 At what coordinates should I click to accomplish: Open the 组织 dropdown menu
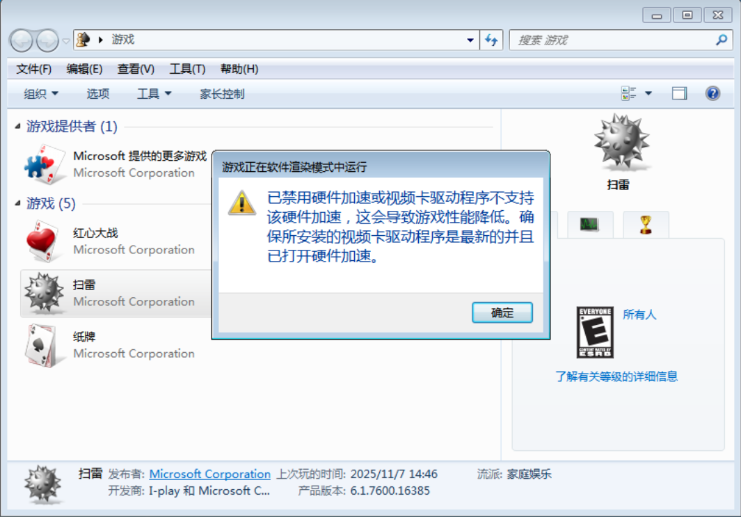coord(41,93)
